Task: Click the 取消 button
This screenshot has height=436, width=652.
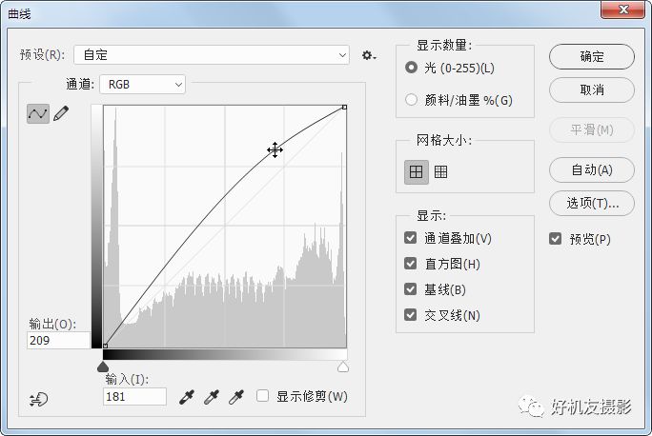Action: point(592,89)
